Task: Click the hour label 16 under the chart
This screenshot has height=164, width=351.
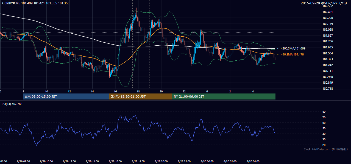Action: (x=115, y=91)
